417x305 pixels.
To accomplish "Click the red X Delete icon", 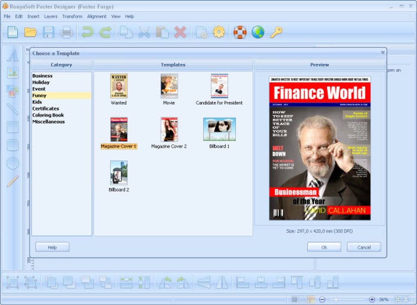I will point(180,32).
